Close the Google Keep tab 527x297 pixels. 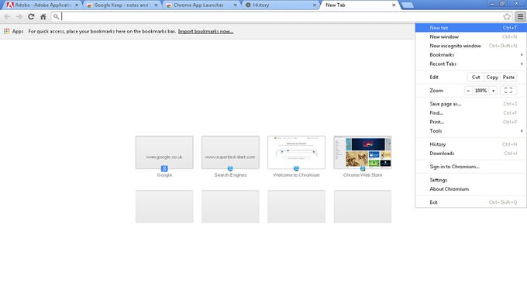coord(156,5)
